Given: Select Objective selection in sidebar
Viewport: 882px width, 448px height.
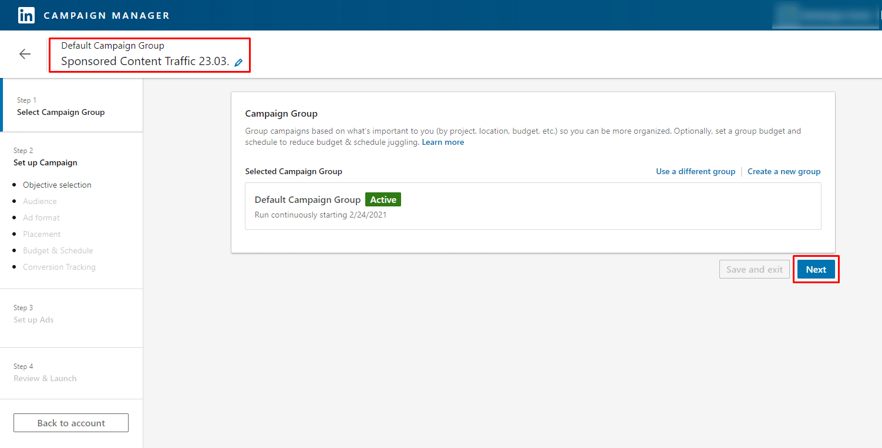Looking at the screenshot, I should (x=57, y=185).
